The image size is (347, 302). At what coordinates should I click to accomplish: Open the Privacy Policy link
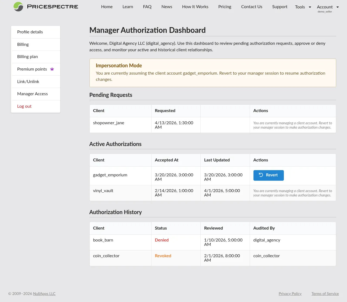[290, 294]
